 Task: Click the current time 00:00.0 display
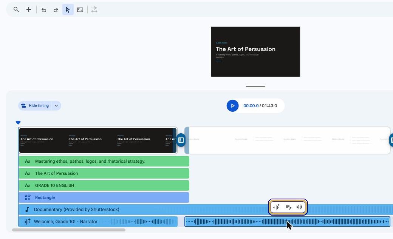point(251,106)
